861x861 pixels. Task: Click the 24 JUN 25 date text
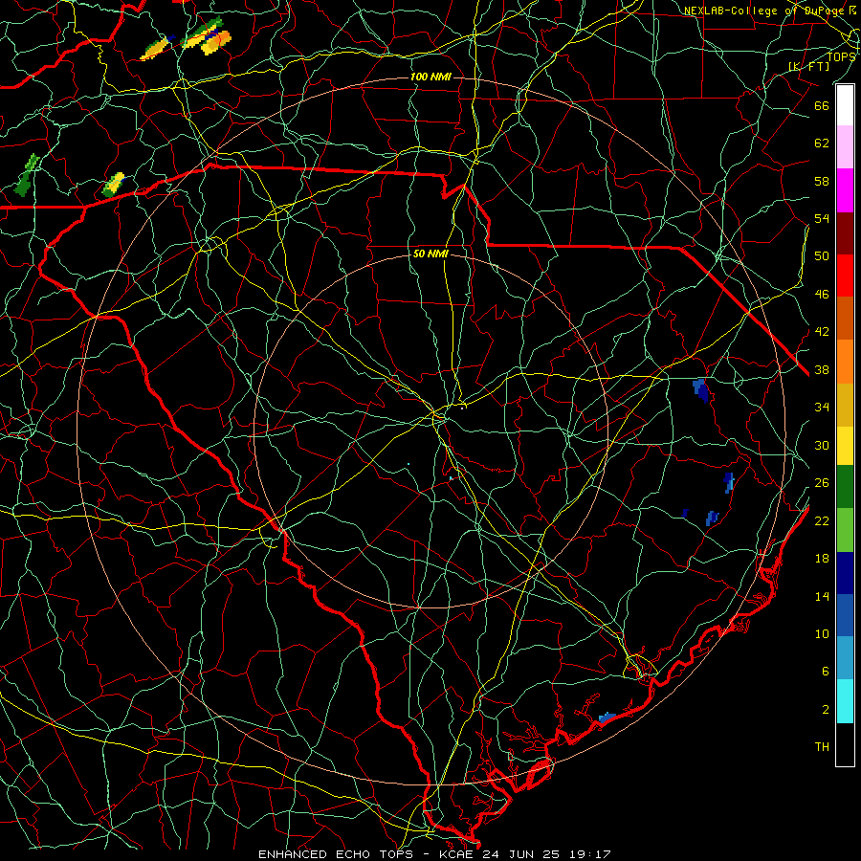522,854
